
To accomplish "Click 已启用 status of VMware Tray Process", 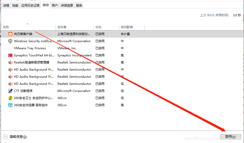I will pos(100,48).
